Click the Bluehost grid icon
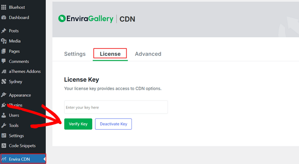This screenshot has width=299, height=164. [x=4, y=7]
